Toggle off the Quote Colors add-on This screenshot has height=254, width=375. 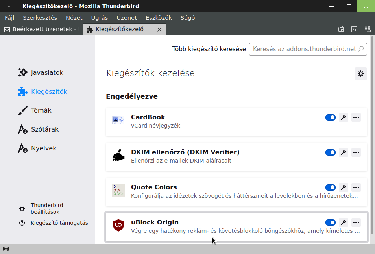331,187
